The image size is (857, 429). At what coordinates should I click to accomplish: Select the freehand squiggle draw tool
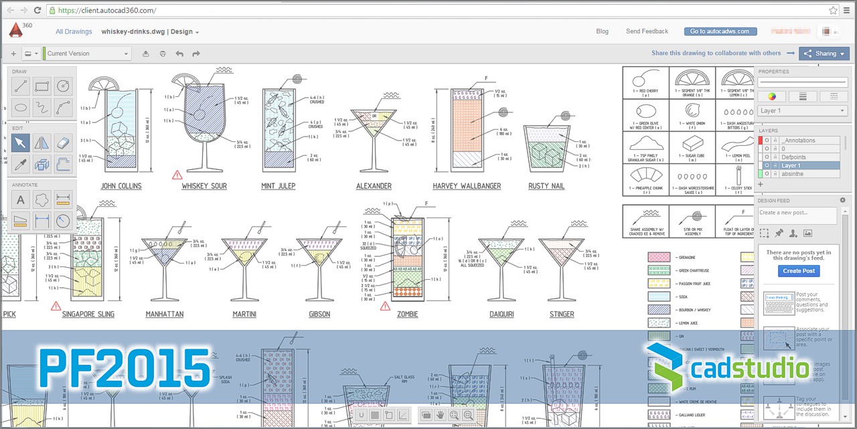(x=42, y=106)
